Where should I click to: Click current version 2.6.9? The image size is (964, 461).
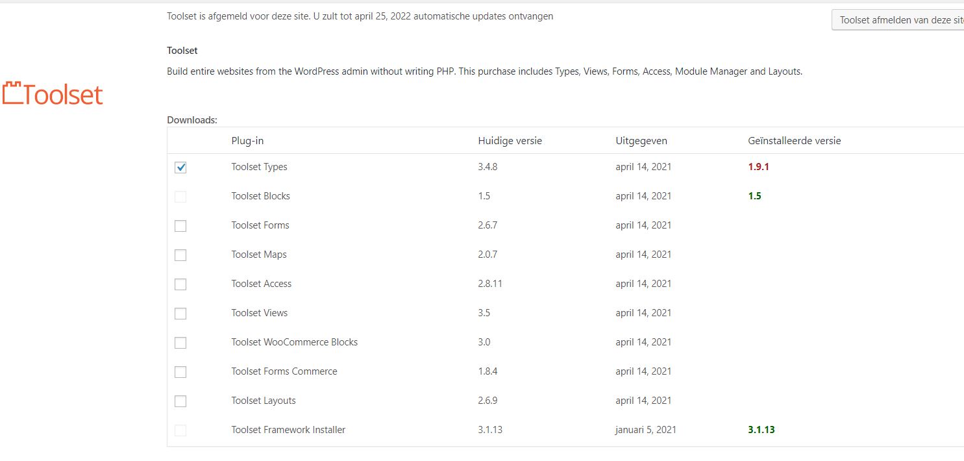click(x=488, y=401)
